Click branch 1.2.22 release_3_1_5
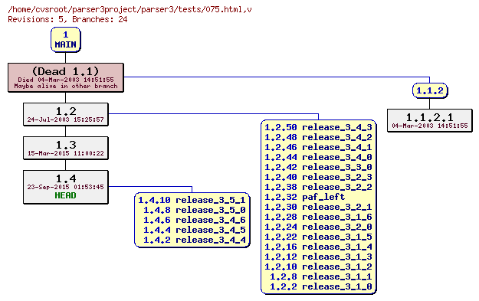 318,237
